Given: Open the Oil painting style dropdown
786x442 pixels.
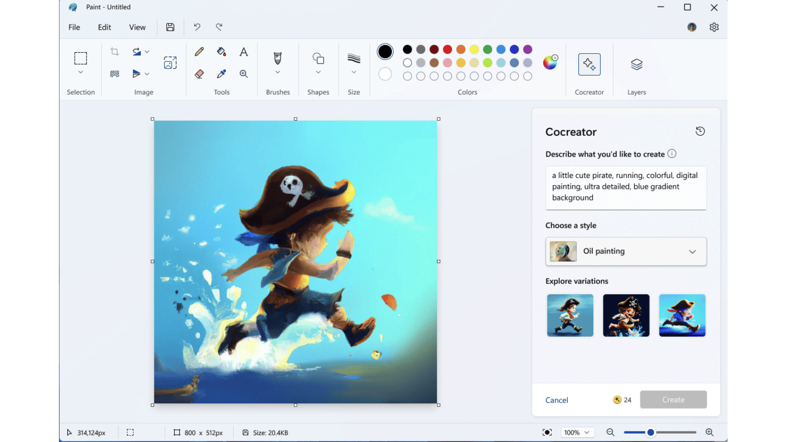Looking at the screenshot, I should pyautogui.click(x=626, y=252).
